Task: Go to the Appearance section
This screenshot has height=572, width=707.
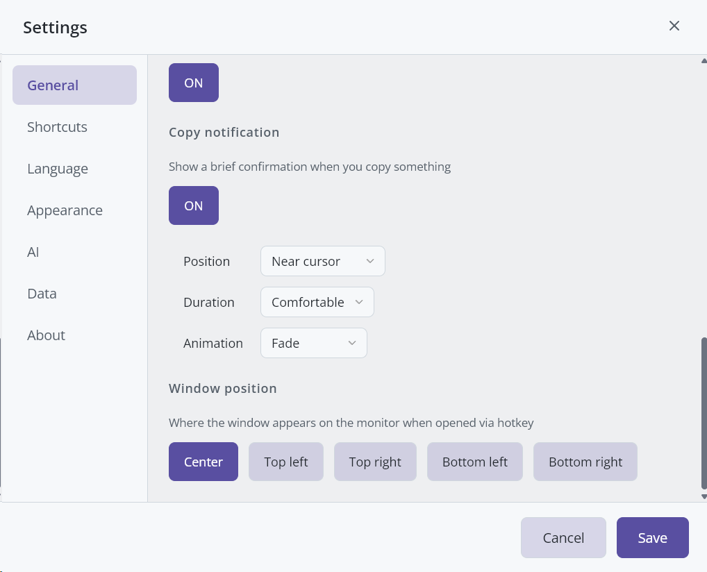Action: pyautogui.click(x=65, y=210)
